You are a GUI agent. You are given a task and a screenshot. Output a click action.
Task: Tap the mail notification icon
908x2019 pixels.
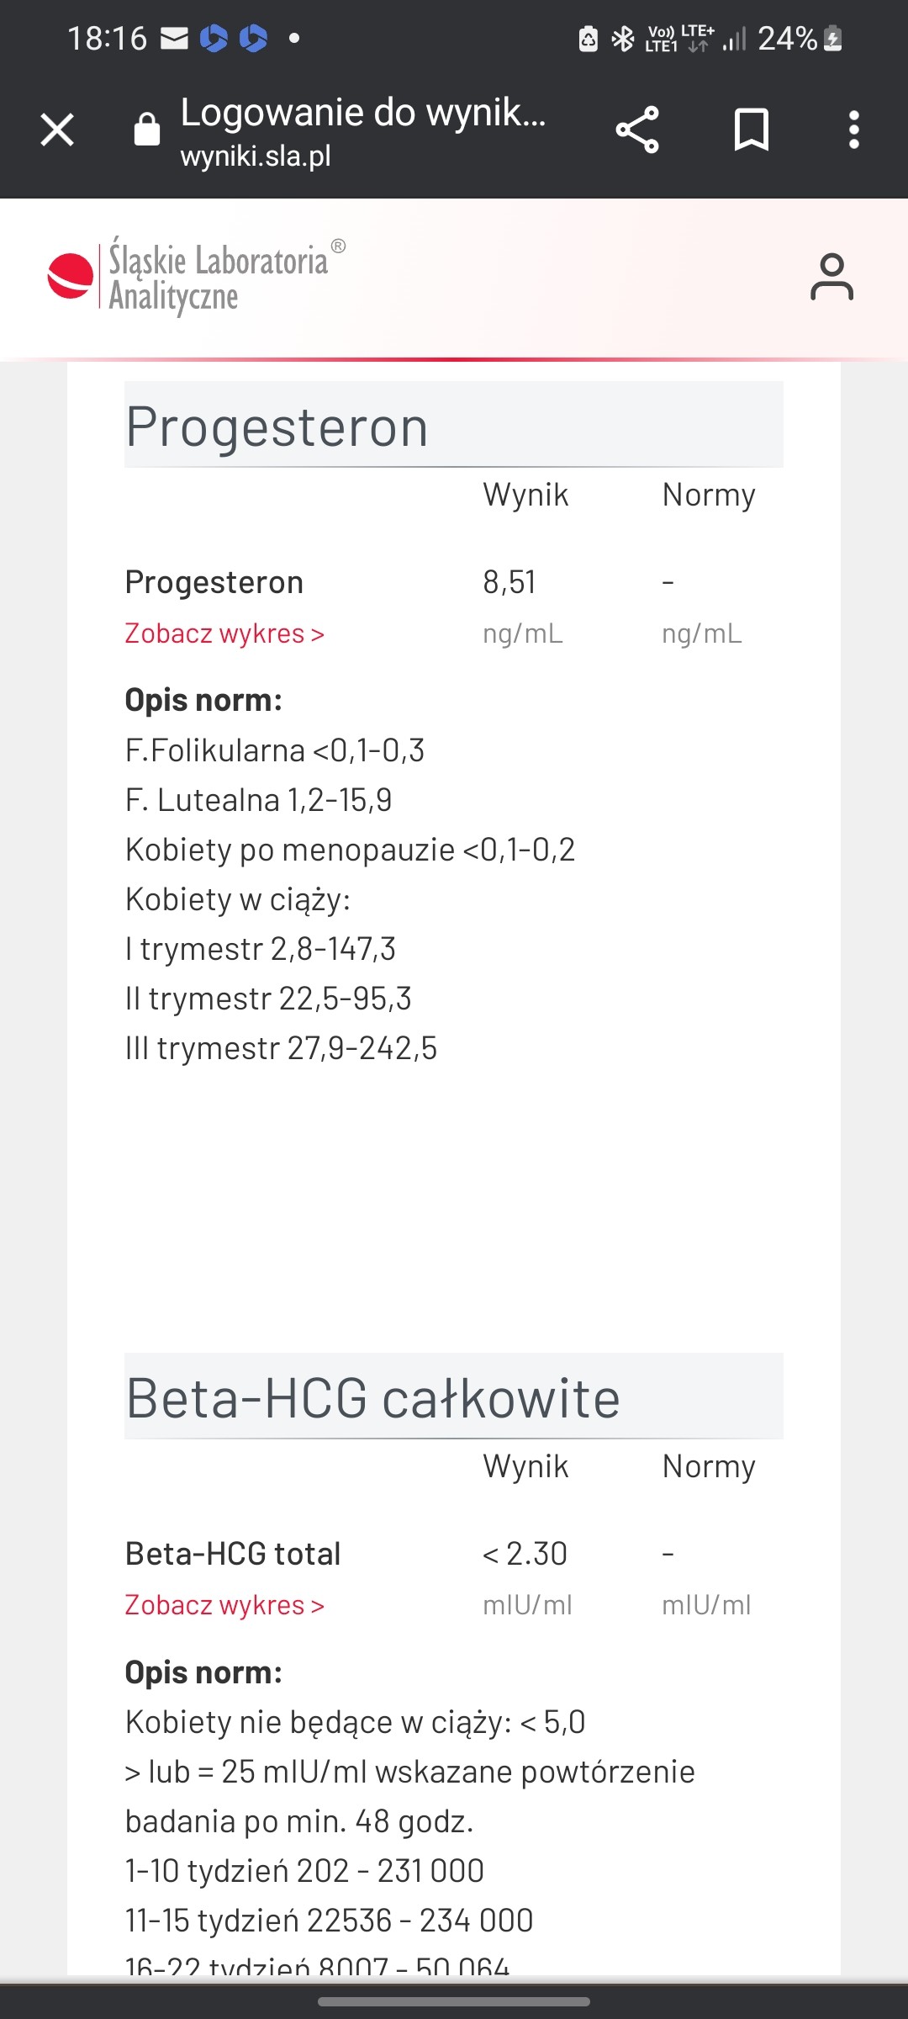(174, 39)
